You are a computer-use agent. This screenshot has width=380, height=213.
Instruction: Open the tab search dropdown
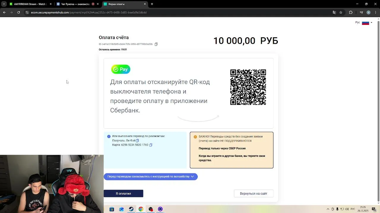tap(4, 4)
